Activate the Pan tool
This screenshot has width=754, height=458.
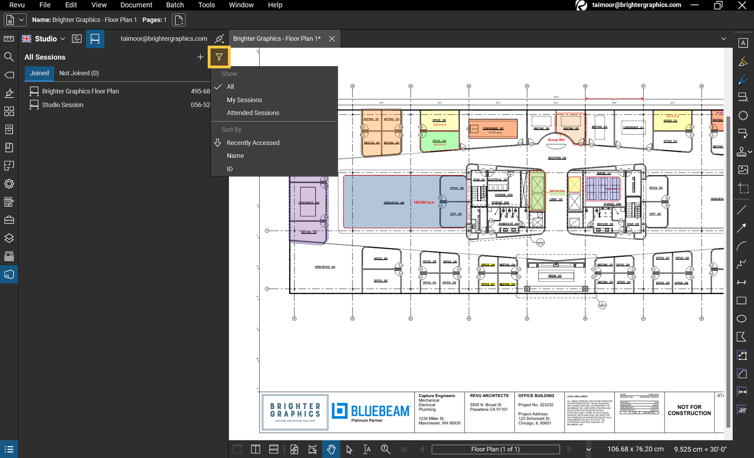[x=331, y=449]
